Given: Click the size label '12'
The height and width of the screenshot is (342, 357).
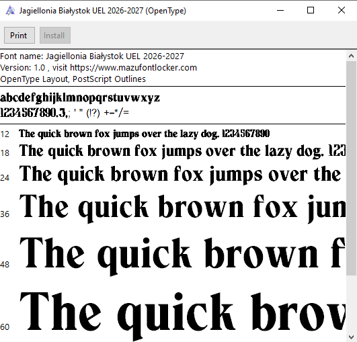Looking at the screenshot, I should point(5,134).
